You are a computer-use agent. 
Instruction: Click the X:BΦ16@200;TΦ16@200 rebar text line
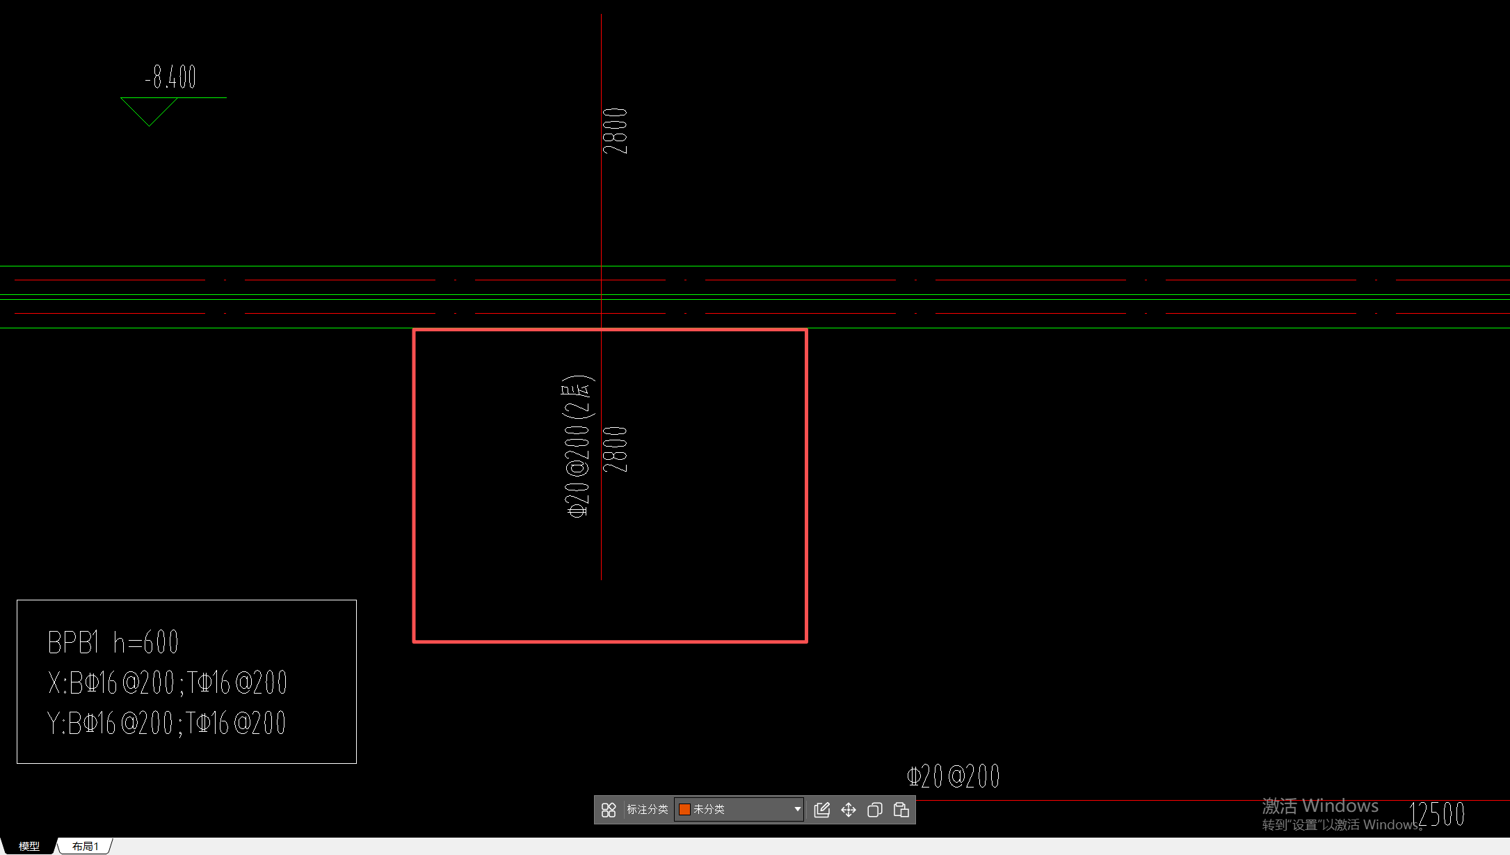[x=168, y=683]
